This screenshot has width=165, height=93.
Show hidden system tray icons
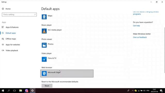click(x=133, y=91)
